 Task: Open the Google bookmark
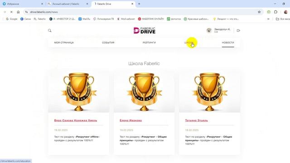coord(12,19)
